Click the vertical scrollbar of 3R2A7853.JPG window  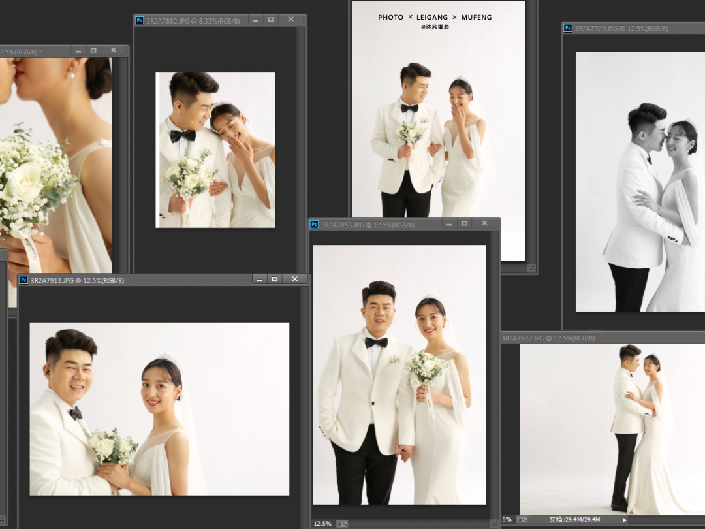click(494, 374)
